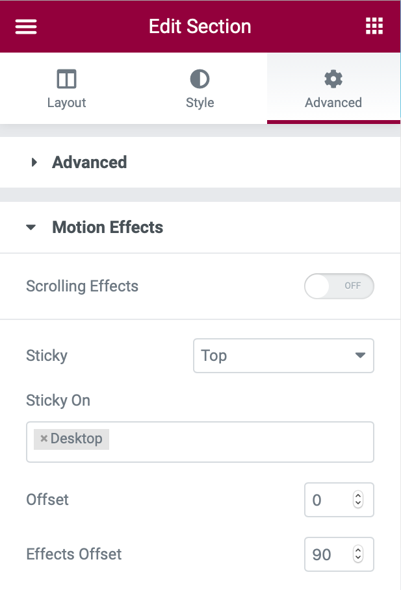Open the Sticky dropdown set to Top
Screen dimensions: 401x590
pyautogui.click(x=283, y=356)
